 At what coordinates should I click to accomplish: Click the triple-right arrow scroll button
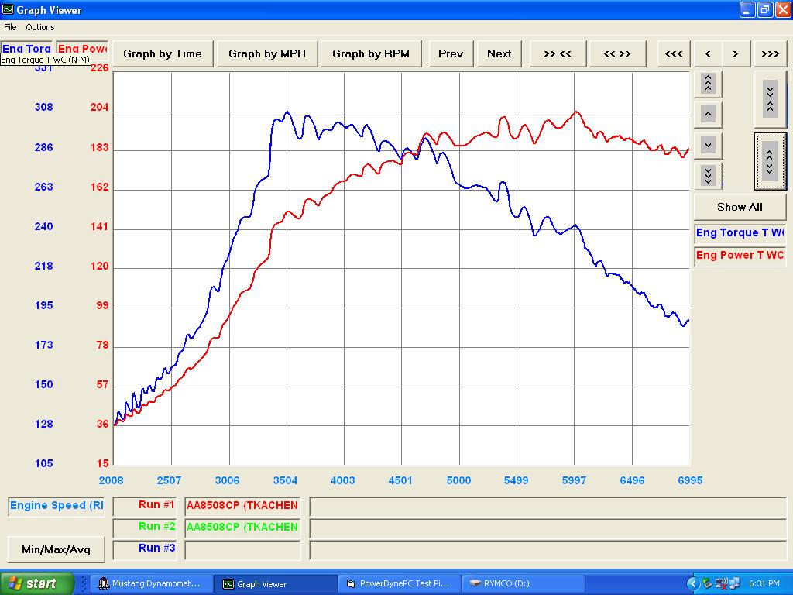[770, 53]
